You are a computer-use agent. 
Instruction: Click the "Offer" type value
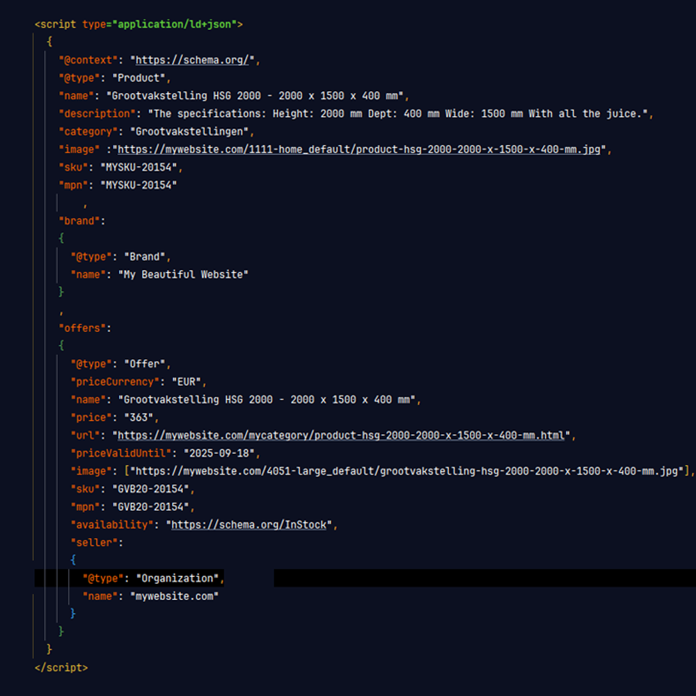pos(144,364)
